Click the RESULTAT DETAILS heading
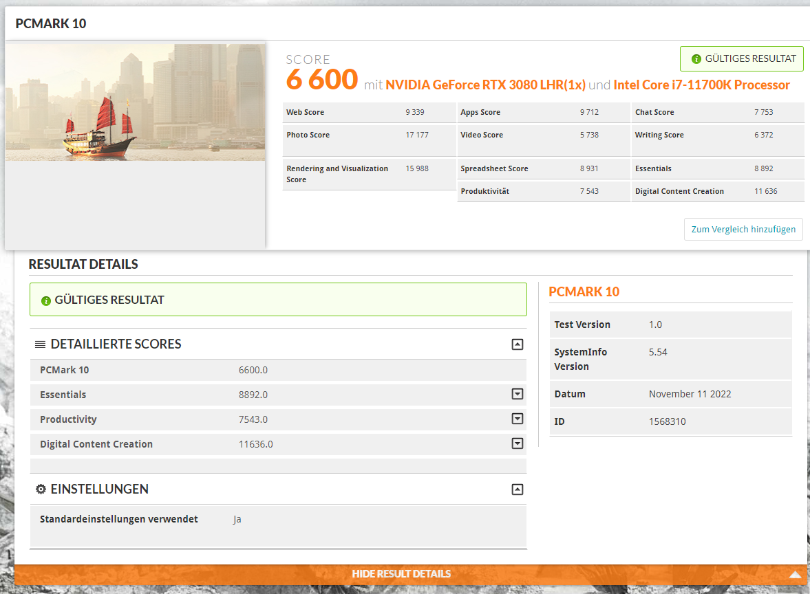This screenshot has width=810, height=594. click(83, 264)
